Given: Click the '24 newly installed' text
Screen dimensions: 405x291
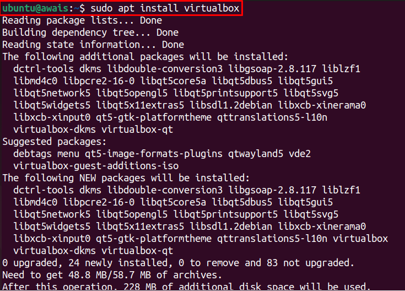Looking at the screenshot, I should tap(117, 263).
